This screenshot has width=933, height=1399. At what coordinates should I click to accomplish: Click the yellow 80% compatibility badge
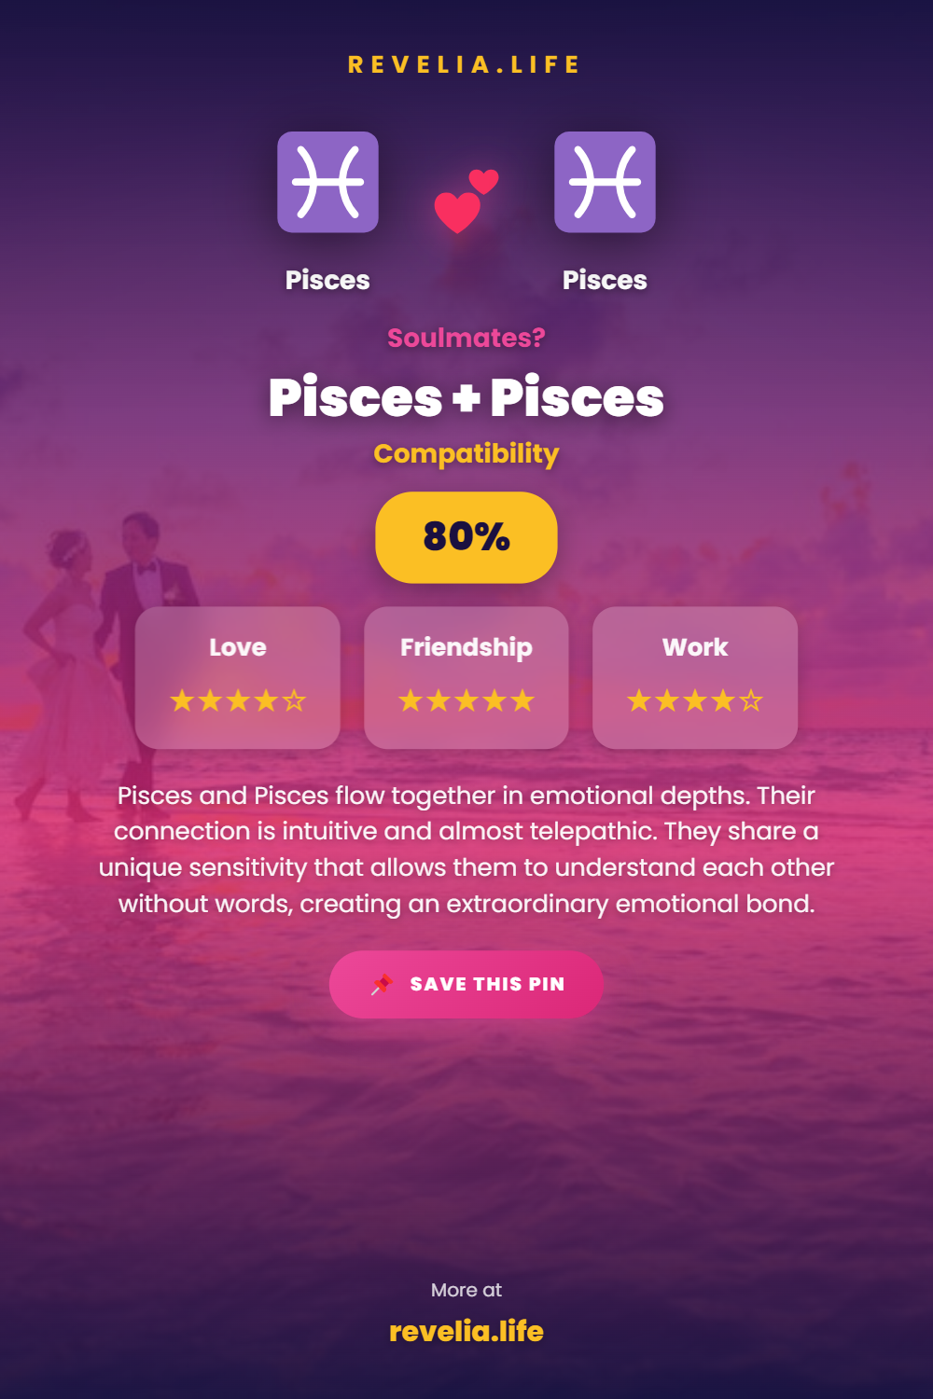(466, 537)
